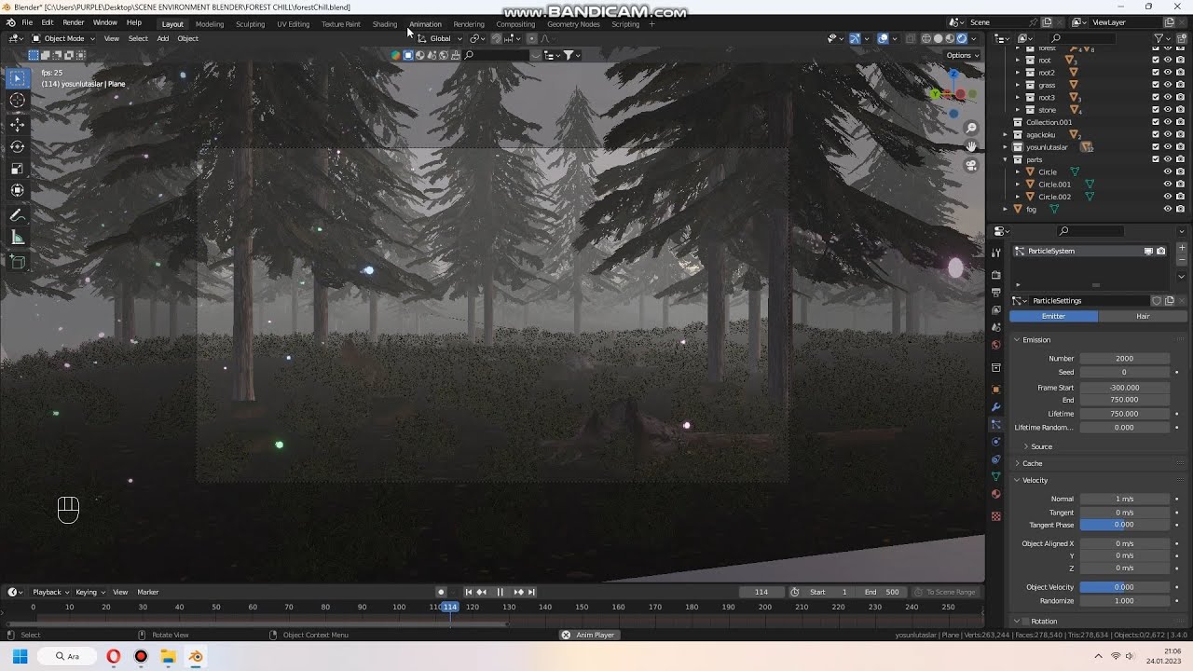The width and height of the screenshot is (1193, 671).
Task: Open the File menu
Action: coord(27,22)
